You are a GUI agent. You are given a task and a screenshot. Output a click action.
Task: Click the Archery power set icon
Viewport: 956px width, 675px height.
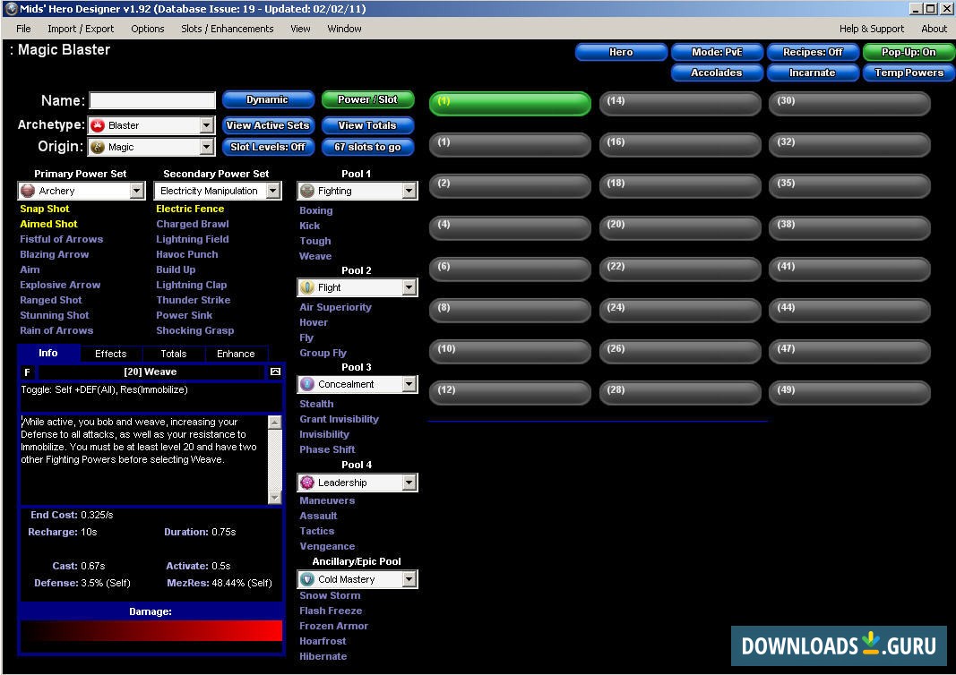tap(28, 192)
